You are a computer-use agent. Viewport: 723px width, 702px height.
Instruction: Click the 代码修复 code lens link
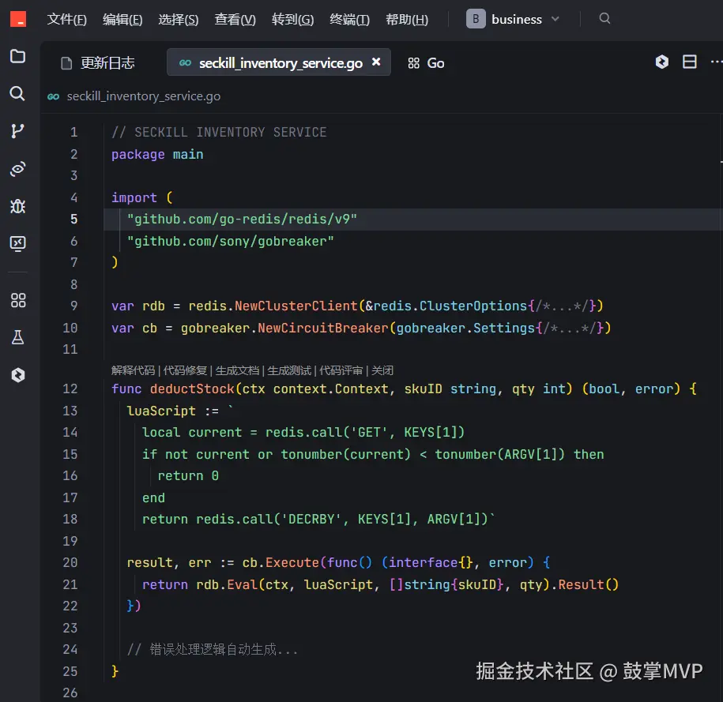[186, 370]
